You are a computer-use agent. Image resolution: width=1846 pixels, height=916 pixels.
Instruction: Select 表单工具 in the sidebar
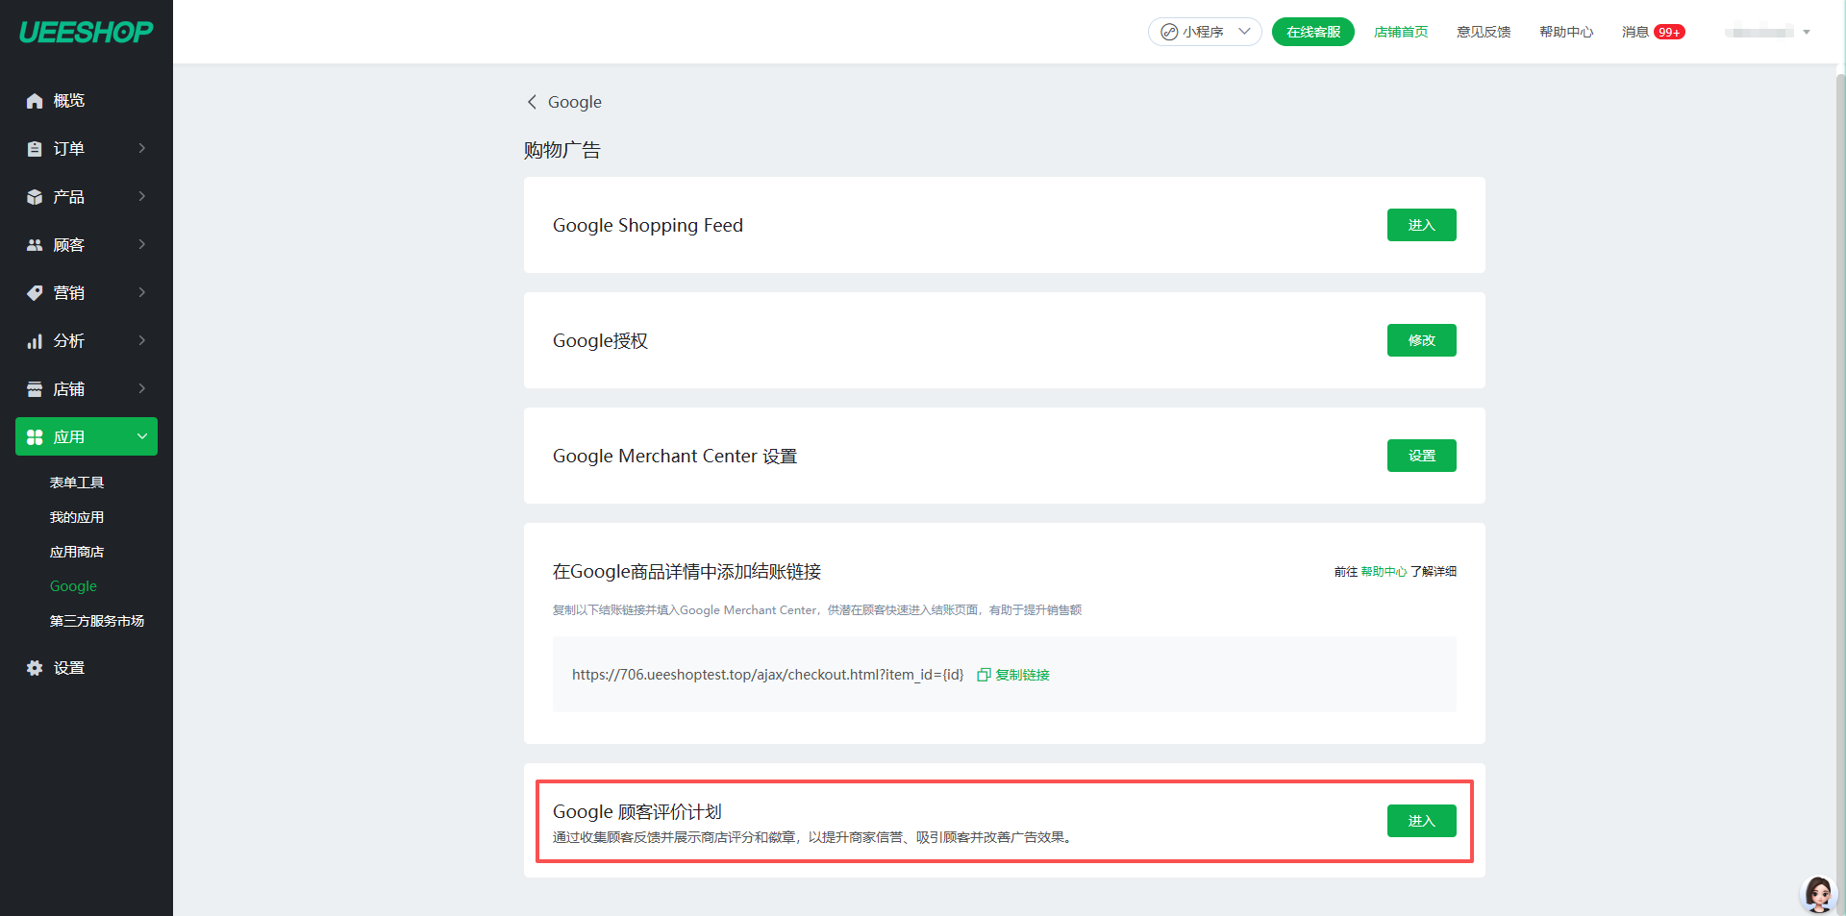click(x=77, y=483)
